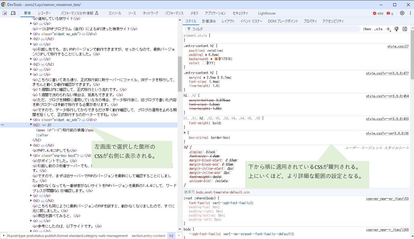Image resolution: width=414 pixels, height=239 pixels.
Task: Click the rendering emulation brush icon
Action: (397, 29)
